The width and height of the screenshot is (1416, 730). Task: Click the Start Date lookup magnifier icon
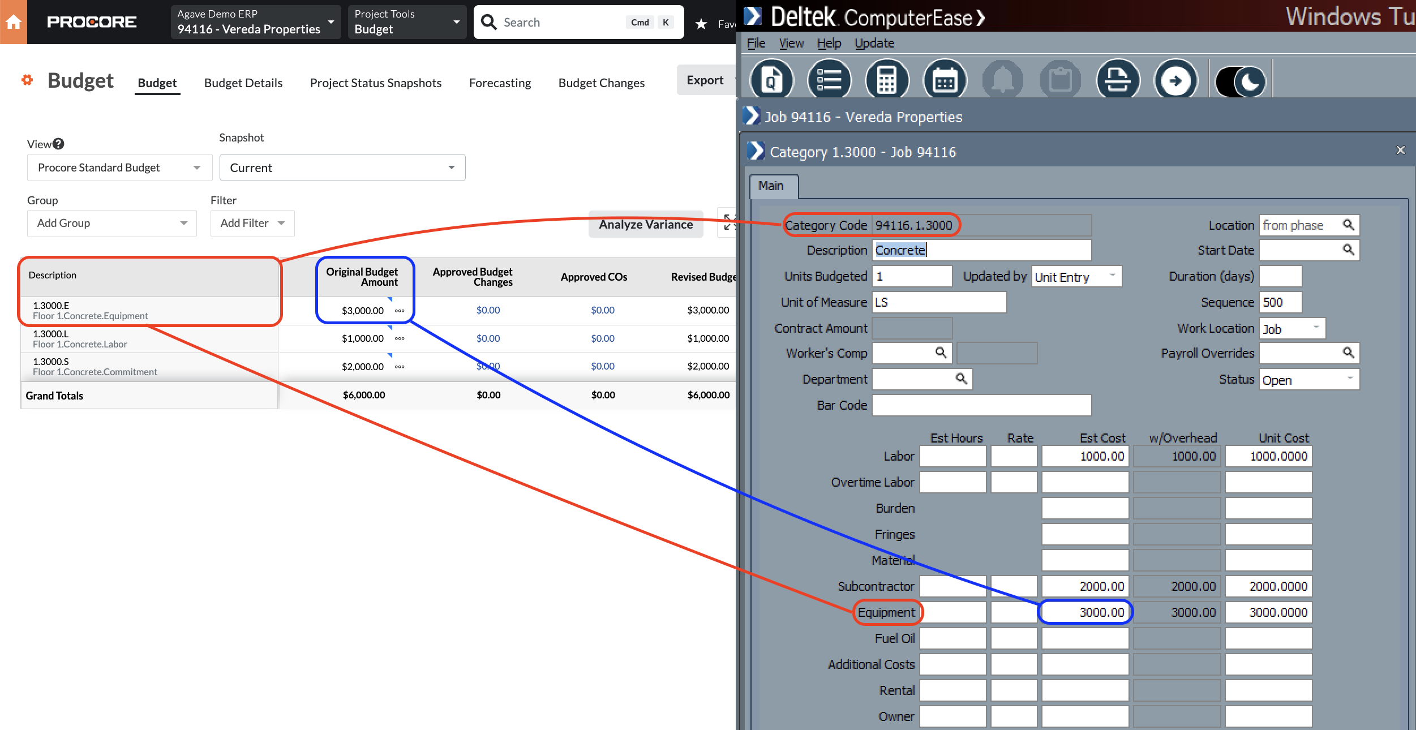[x=1349, y=250]
